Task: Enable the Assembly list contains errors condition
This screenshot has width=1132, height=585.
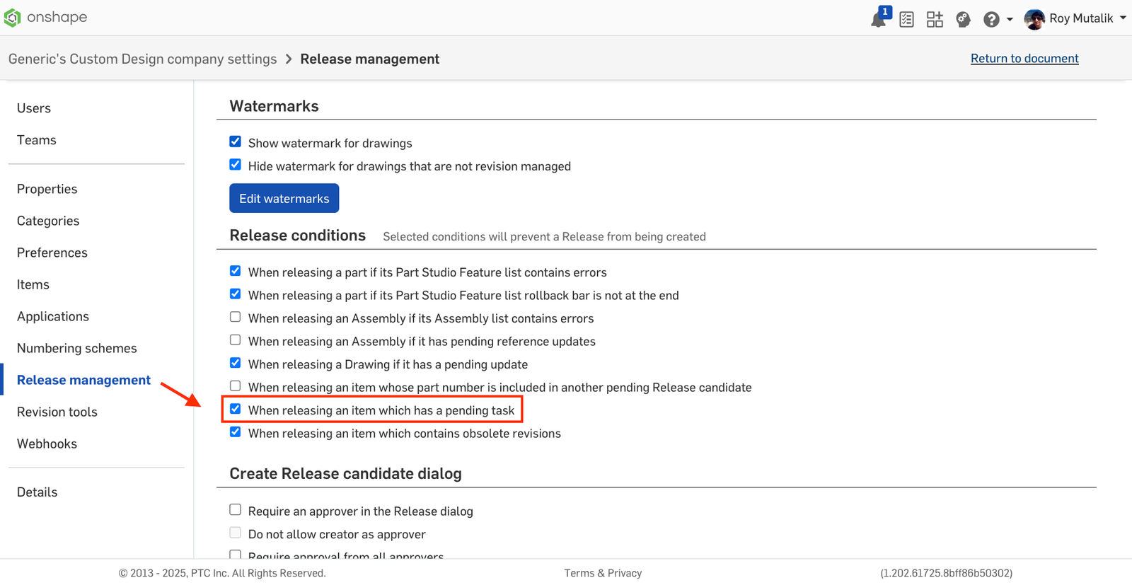Action: point(236,318)
